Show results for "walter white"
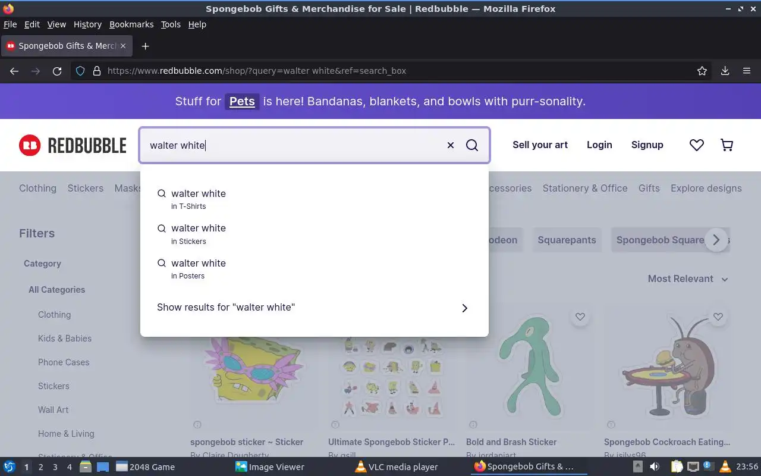Screen dimensions: 761x476 point(315,308)
